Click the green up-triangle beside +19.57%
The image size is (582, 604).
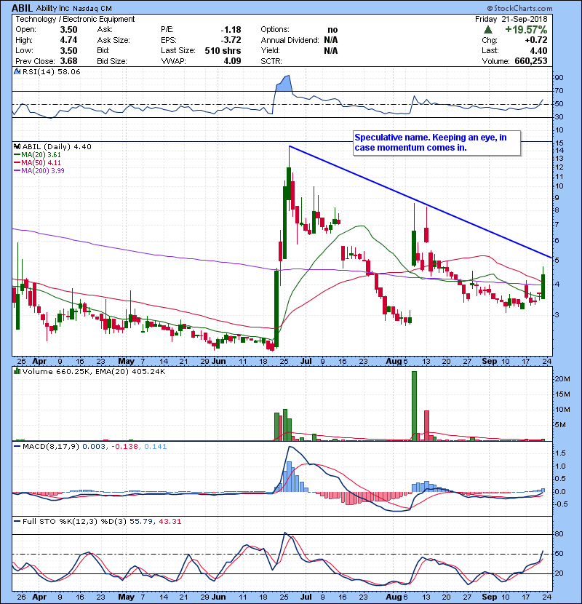click(x=488, y=30)
